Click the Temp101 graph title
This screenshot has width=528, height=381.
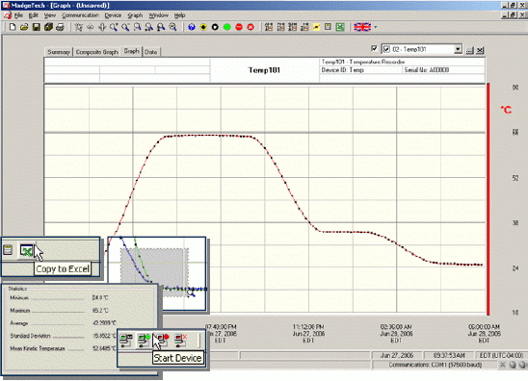[x=264, y=70]
